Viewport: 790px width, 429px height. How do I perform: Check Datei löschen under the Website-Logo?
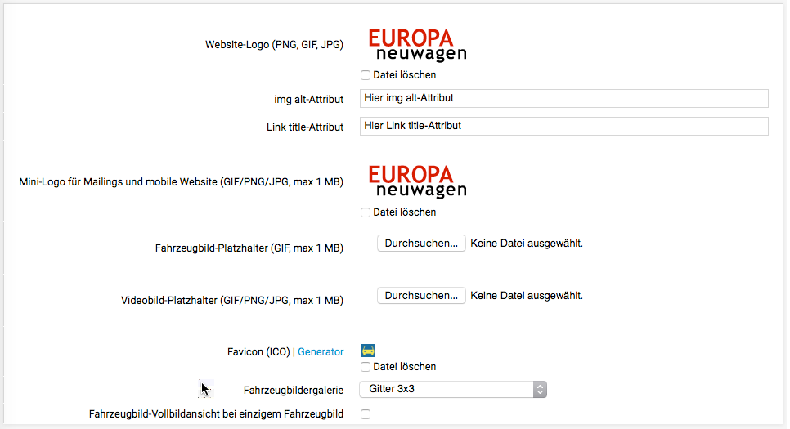(366, 75)
